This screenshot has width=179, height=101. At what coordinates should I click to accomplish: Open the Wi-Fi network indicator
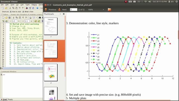145,2
